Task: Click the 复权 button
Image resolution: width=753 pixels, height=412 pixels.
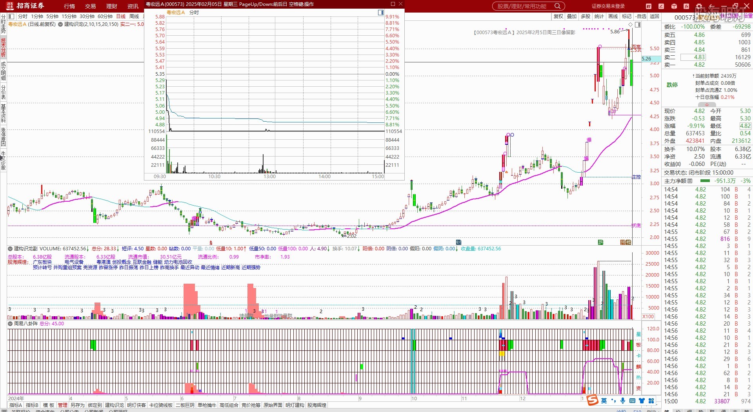Action: coord(558,16)
